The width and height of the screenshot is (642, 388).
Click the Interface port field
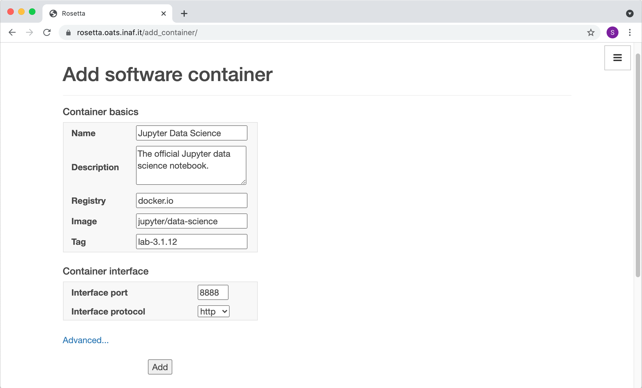pyautogui.click(x=213, y=292)
